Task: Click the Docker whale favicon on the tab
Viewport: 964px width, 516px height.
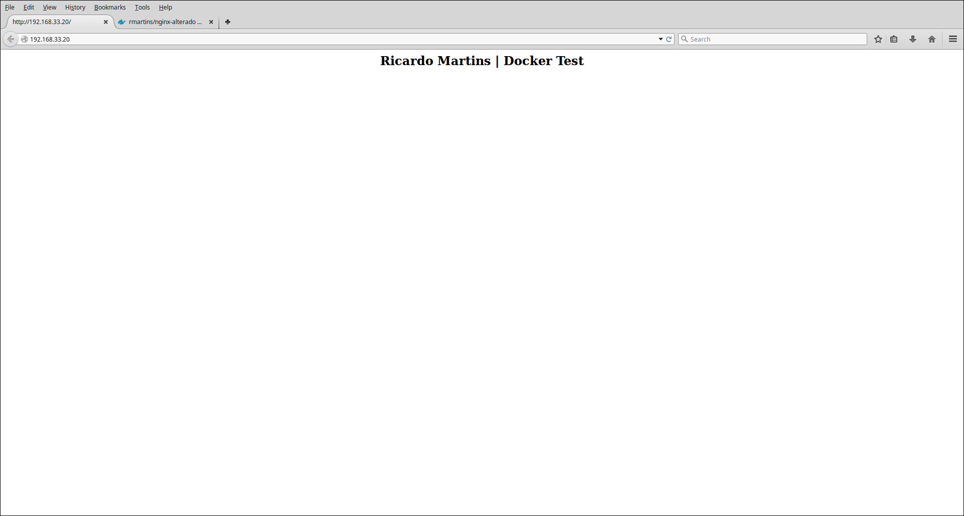Action: tap(122, 22)
